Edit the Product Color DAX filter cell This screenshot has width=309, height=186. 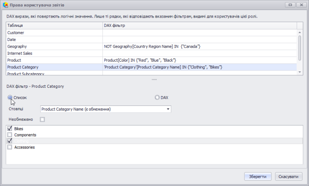tap(199, 60)
